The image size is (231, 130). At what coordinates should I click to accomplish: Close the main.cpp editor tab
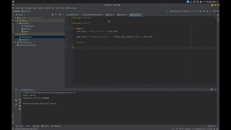pos(141,15)
